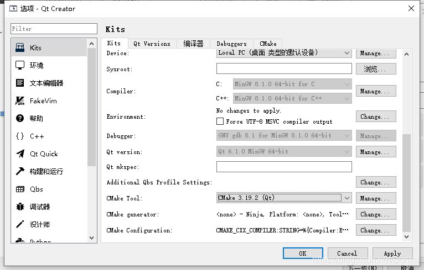Open the C++ braces icon
424x270 pixels.
[x=20, y=136]
